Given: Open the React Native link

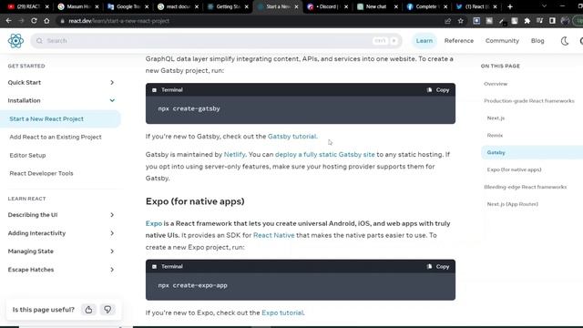Looking at the screenshot, I should [273, 235].
